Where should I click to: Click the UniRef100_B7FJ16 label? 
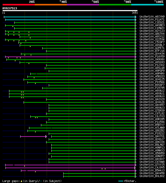tap(152, 51)
